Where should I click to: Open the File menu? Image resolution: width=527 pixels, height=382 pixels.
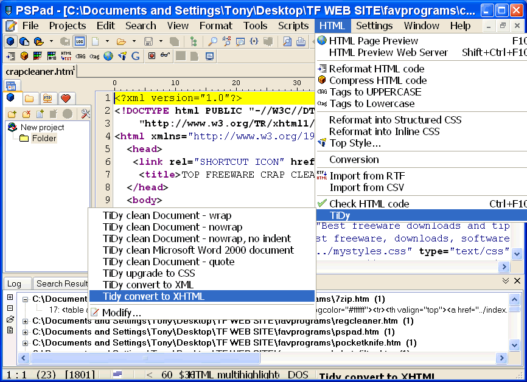[x=30, y=26]
